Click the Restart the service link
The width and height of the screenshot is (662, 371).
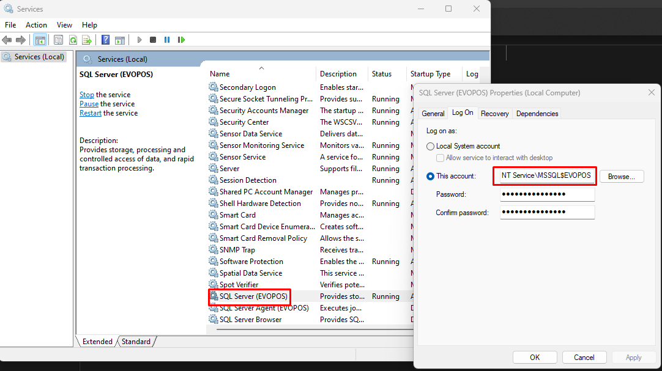click(91, 113)
